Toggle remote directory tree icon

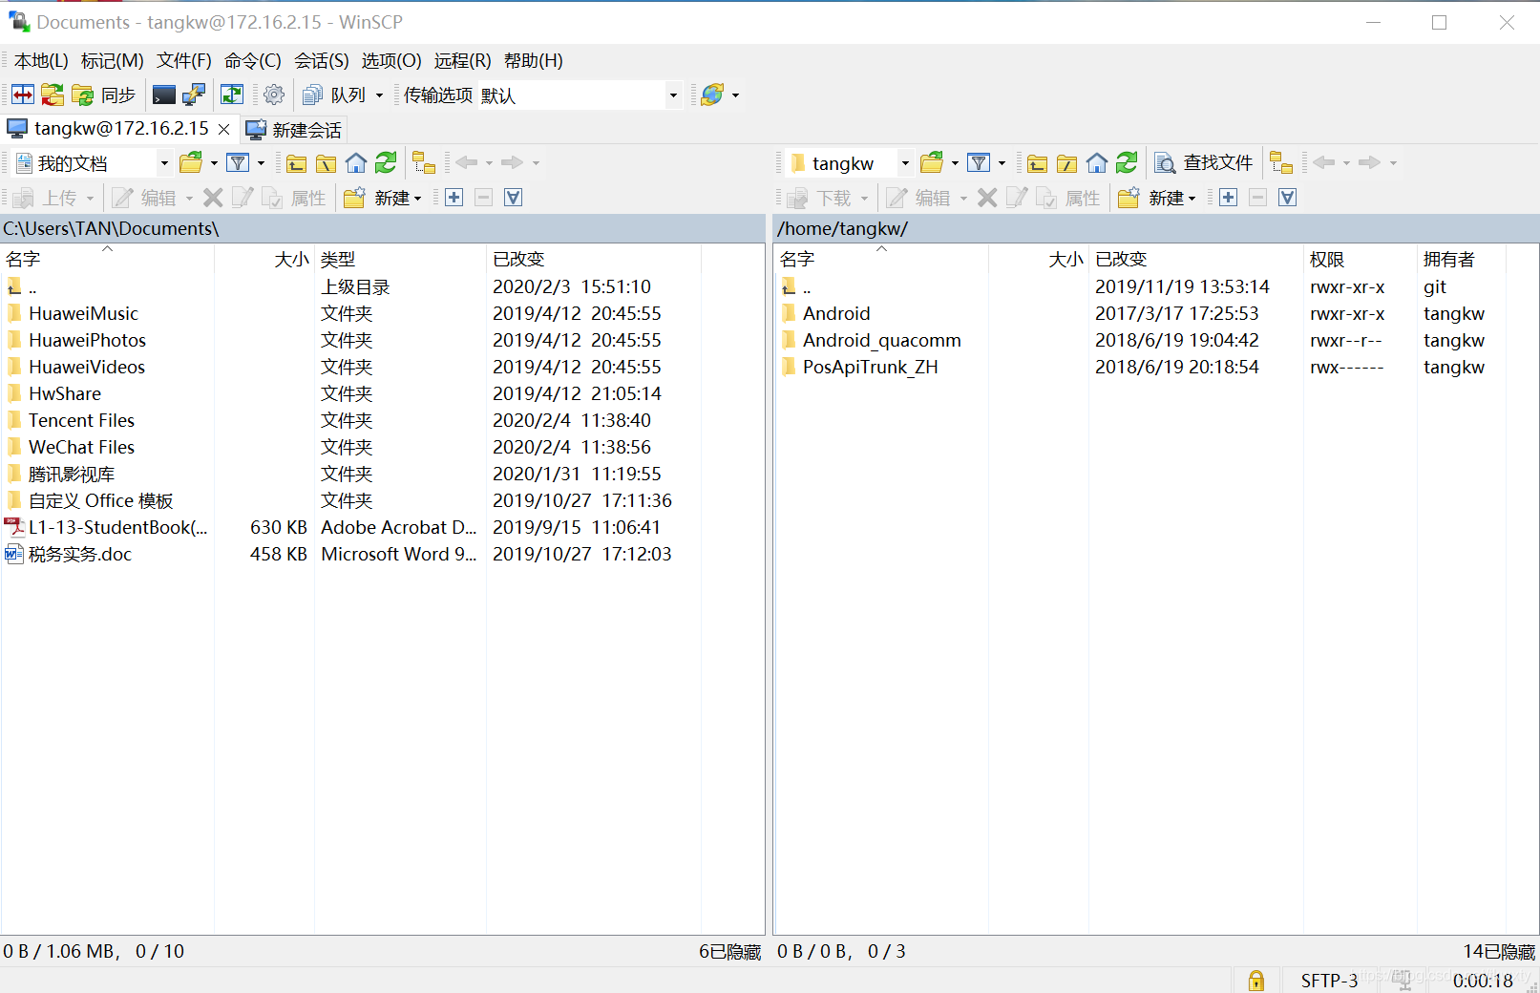tap(1281, 163)
